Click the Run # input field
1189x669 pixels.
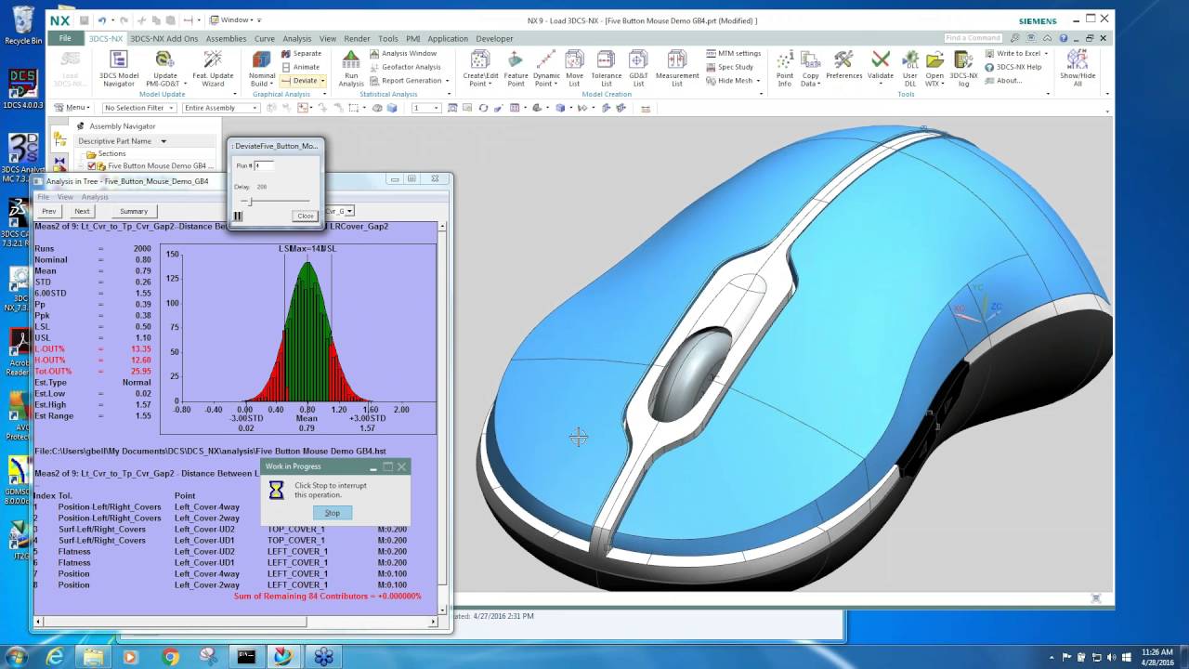click(x=264, y=165)
